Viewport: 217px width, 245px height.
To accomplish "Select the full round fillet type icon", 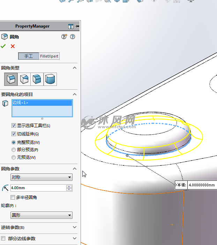I will (x=50, y=79).
